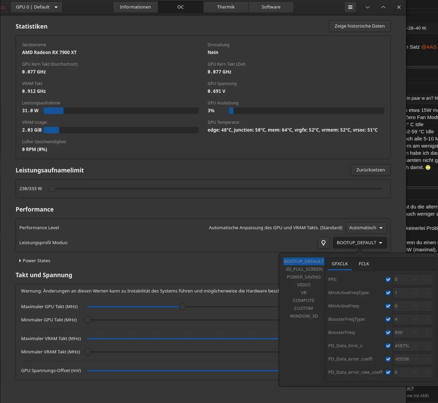Select the CUSTOM profile
This screenshot has height=403, width=438.
click(304, 308)
